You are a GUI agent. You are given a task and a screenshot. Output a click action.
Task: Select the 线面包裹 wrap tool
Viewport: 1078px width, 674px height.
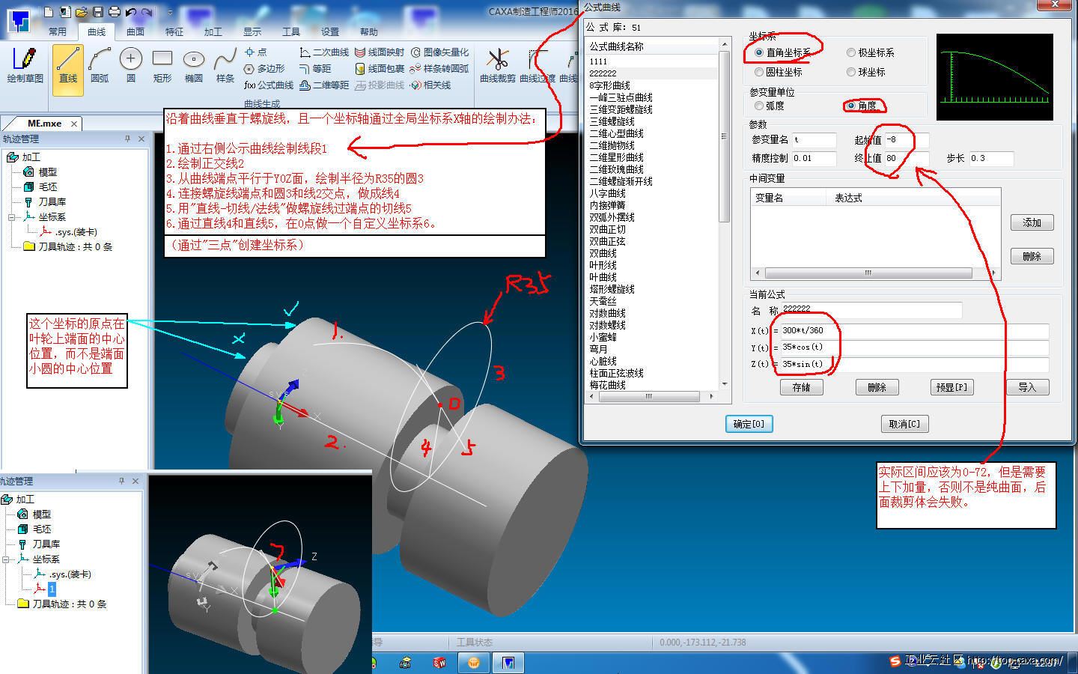[x=380, y=68]
